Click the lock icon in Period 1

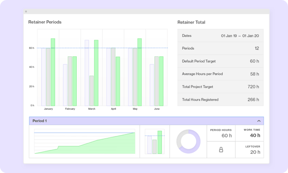221,149
